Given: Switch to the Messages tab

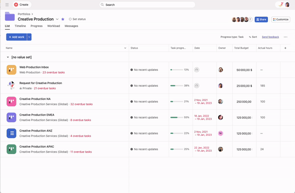Looking at the screenshot, I should (71, 26).
